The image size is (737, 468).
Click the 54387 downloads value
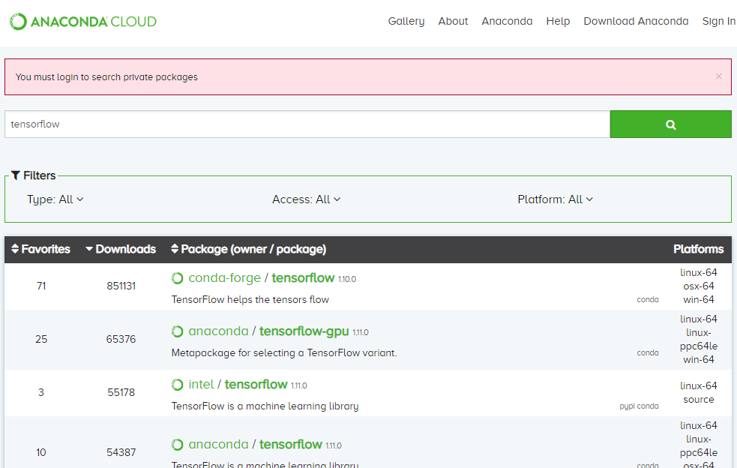(121, 452)
